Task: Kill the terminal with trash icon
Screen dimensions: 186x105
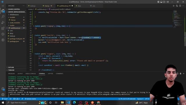Action: pyautogui.click(x=180, y=73)
